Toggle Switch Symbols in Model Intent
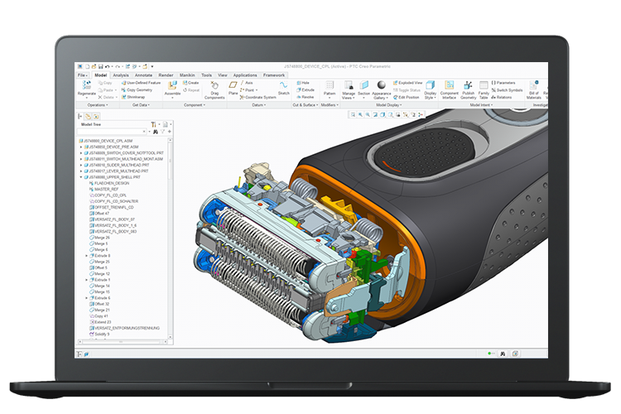Viewport: 621px width, 414px height. [x=508, y=89]
